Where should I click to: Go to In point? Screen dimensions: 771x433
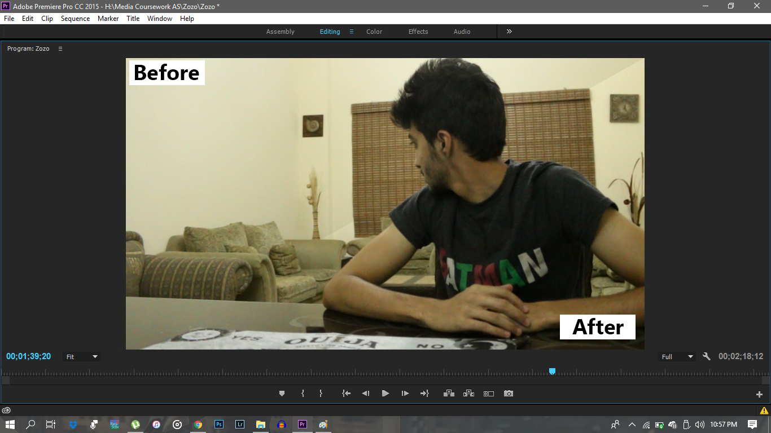point(346,394)
